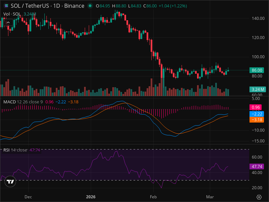The height and width of the screenshot is (202, 269).
Task: Click the 40.00 RSI scale label
Action: click(257, 173)
